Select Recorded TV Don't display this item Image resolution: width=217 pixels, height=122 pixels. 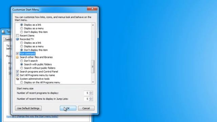point(22,50)
